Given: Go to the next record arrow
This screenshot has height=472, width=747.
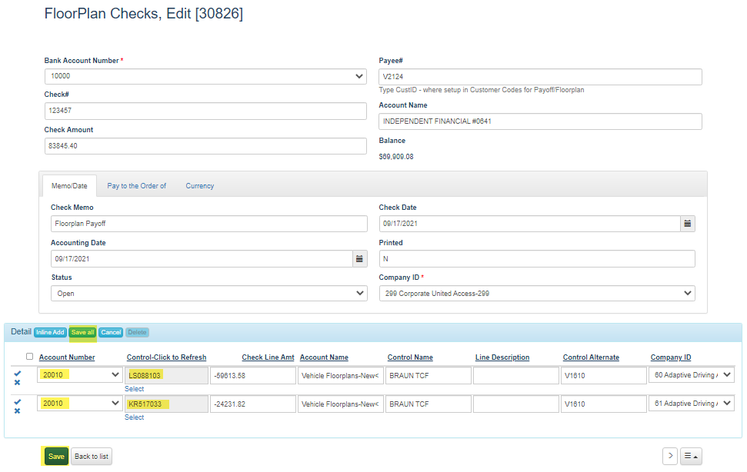Looking at the screenshot, I should 670,456.
